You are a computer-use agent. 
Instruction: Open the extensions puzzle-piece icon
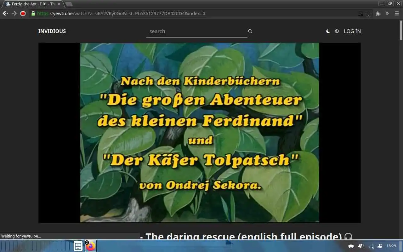point(378,14)
